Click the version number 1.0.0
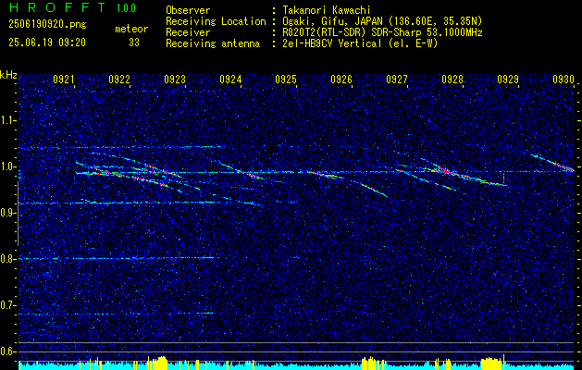 point(126,8)
